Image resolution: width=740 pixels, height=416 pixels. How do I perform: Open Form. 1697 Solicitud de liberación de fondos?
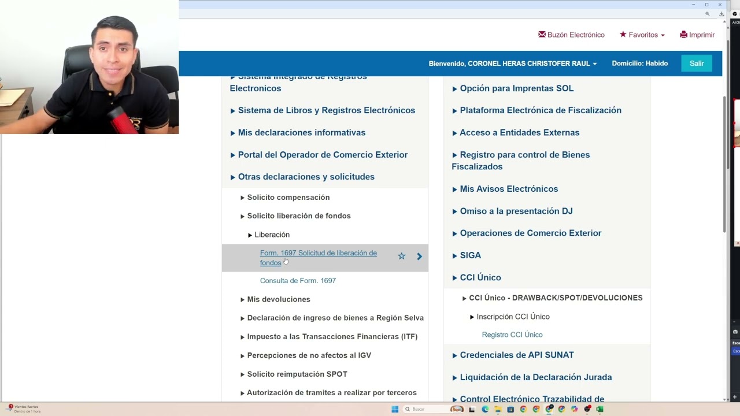(319, 258)
